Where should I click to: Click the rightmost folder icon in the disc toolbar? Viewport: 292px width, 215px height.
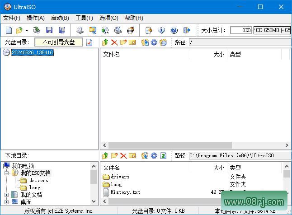(x=163, y=42)
